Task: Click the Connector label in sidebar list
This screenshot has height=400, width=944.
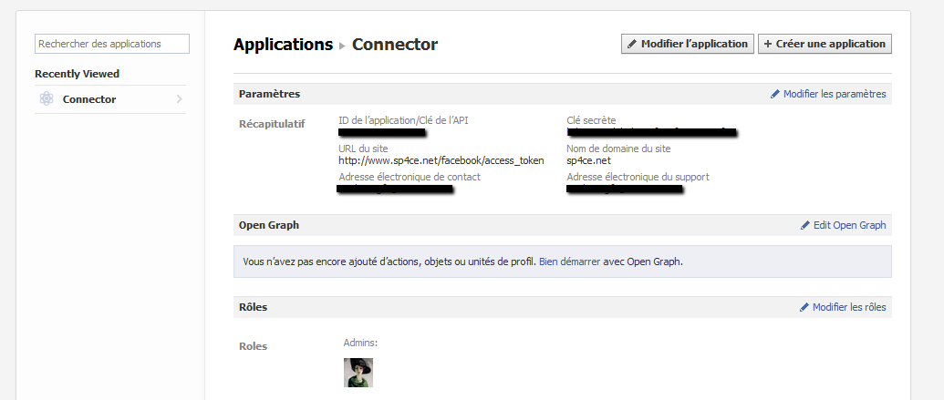Action: point(89,99)
